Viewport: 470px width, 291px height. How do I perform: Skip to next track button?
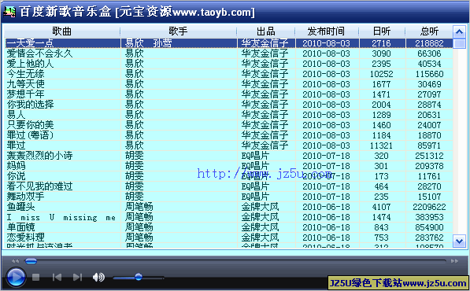77,277
